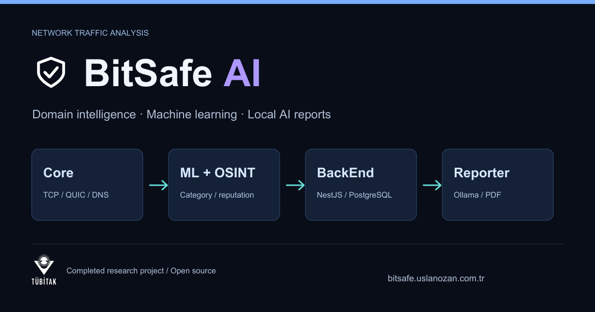Viewport: 595px width, 312px height.
Task: Click the "NETWORK TRAFFIC ANALYSIS" heading
Action: click(x=90, y=33)
